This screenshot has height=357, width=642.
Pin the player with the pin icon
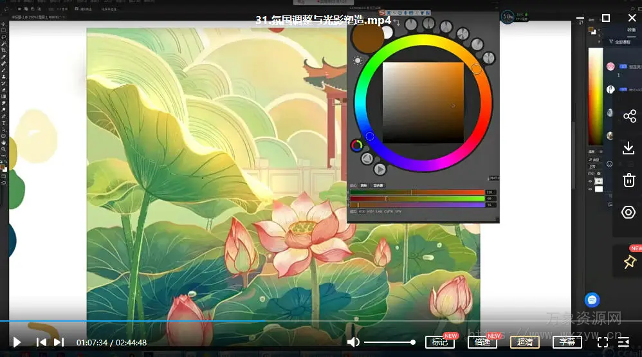(629, 262)
